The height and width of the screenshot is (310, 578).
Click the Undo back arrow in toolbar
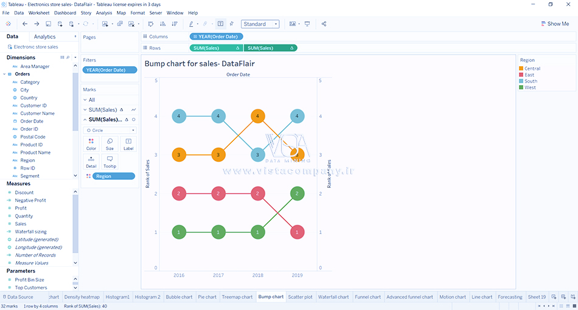[25, 24]
